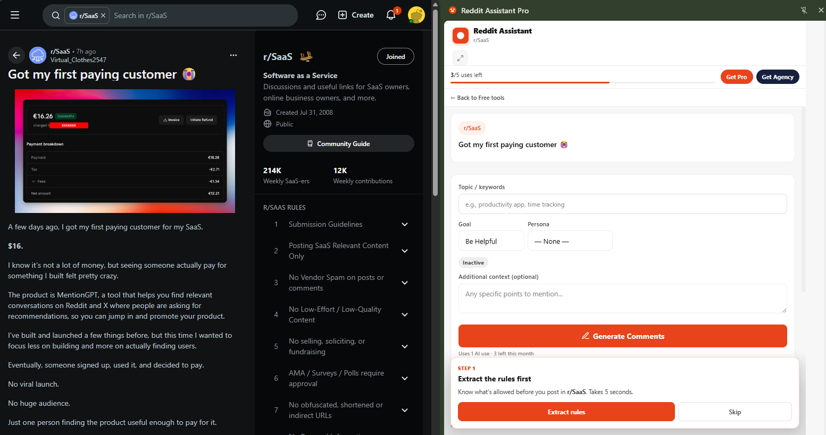This screenshot has width=826, height=435.
Task: Click the Reddit page vertical scrollbar
Action: point(435,103)
